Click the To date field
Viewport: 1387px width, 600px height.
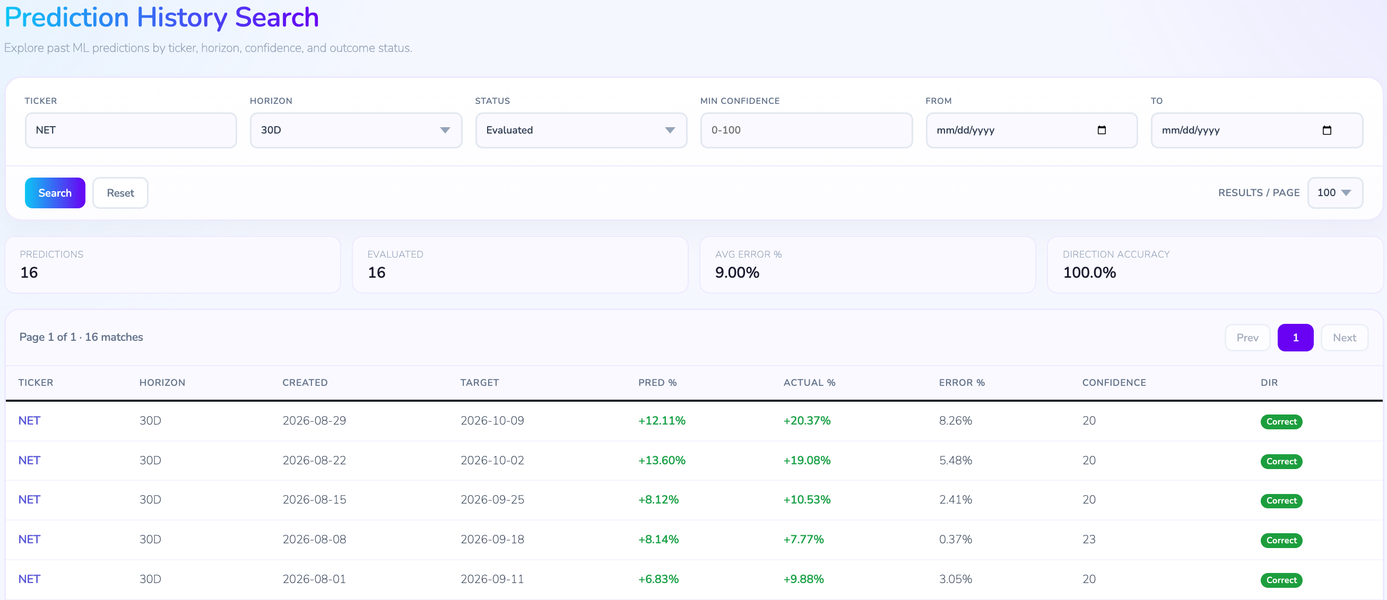click(x=1256, y=130)
